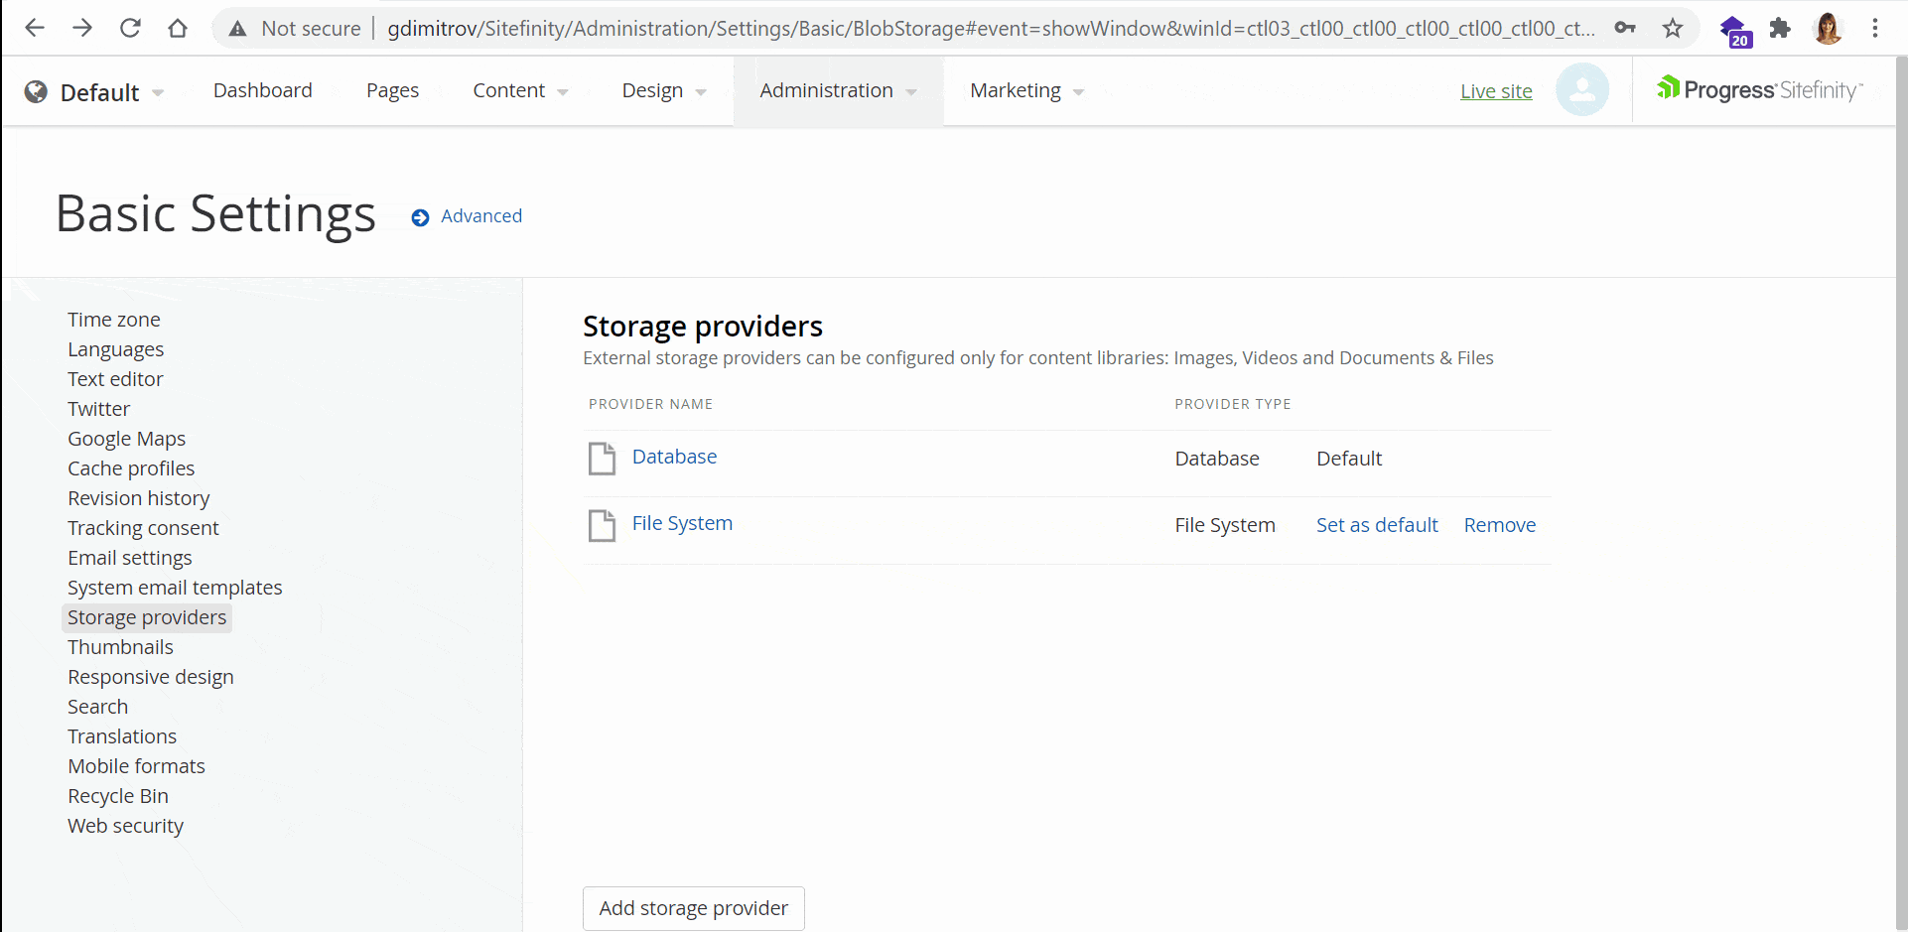Image resolution: width=1908 pixels, height=932 pixels.
Task: Open the user profile avatar in Sitefinity
Action: pos(1581,90)
